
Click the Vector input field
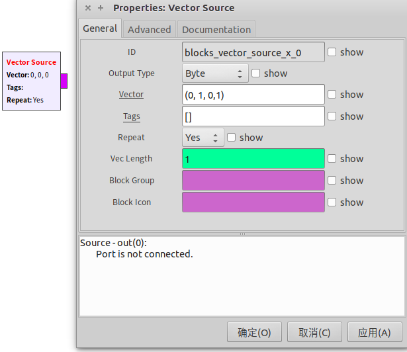(x=253, y=95)
